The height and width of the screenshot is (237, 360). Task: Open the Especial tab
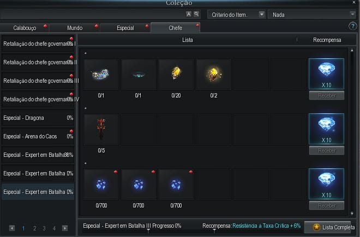125,27
